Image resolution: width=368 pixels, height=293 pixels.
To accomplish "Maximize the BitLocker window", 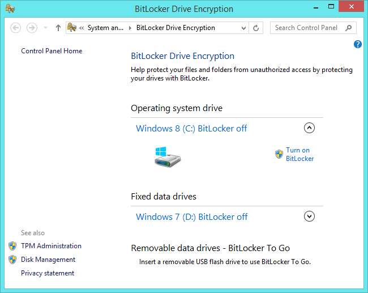I will pos(331,7).
